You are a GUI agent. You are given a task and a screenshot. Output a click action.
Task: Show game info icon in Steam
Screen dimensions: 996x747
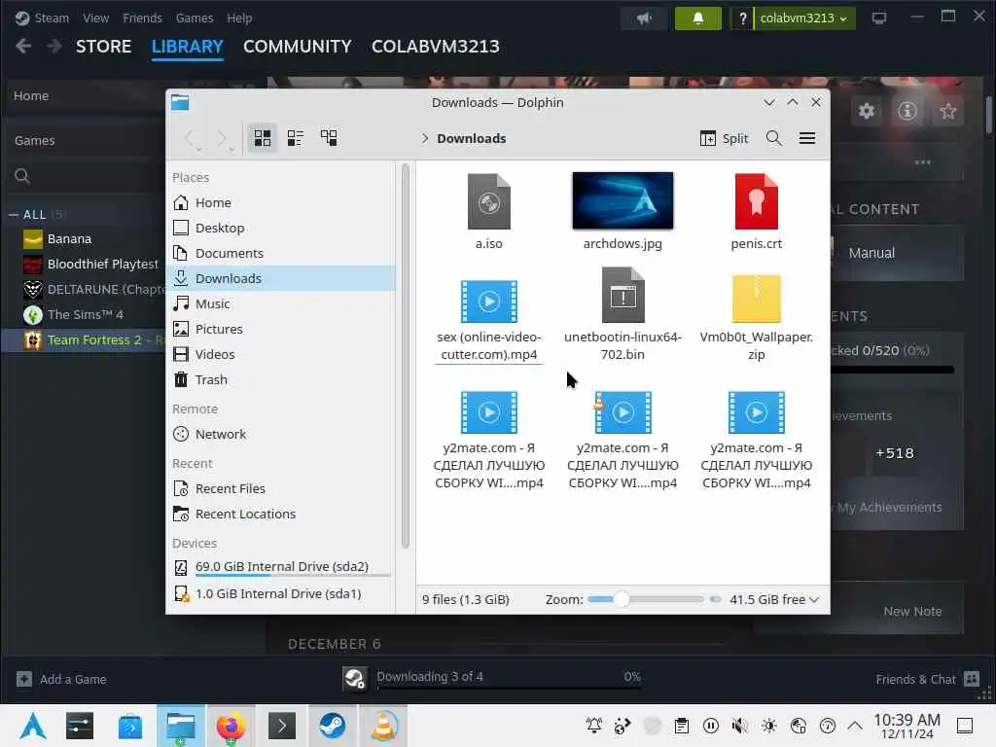907,111
